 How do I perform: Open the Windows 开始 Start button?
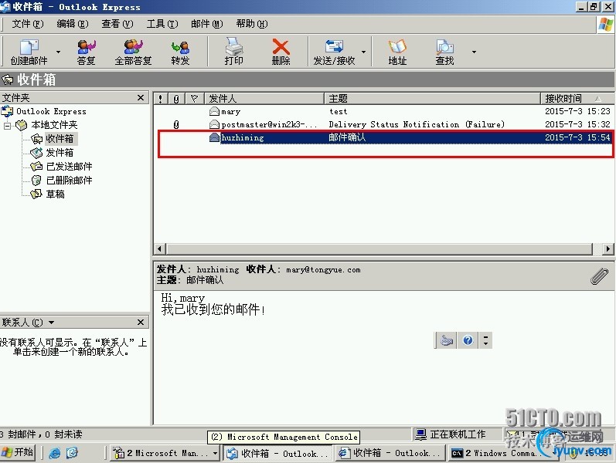coord(18,452)
